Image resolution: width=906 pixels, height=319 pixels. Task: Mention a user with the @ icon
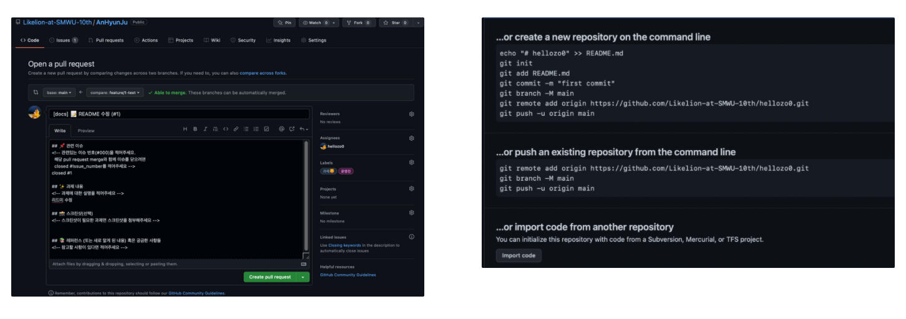[281, 129]
